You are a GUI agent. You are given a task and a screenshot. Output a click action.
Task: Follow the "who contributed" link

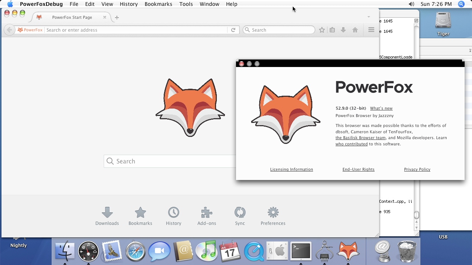[351, 144]
